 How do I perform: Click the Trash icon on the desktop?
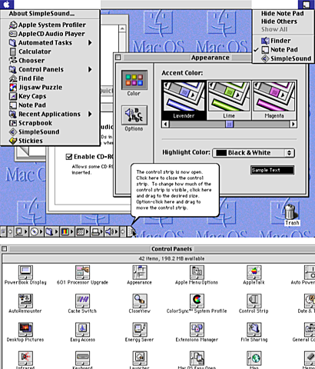290,212
